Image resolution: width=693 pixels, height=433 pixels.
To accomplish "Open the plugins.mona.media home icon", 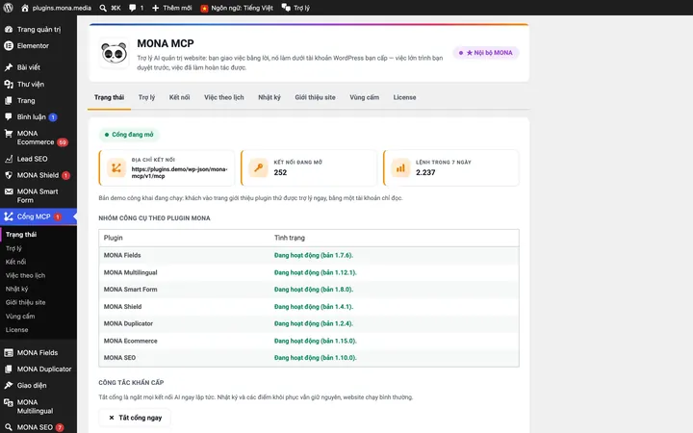I will (x=25, y=8).
